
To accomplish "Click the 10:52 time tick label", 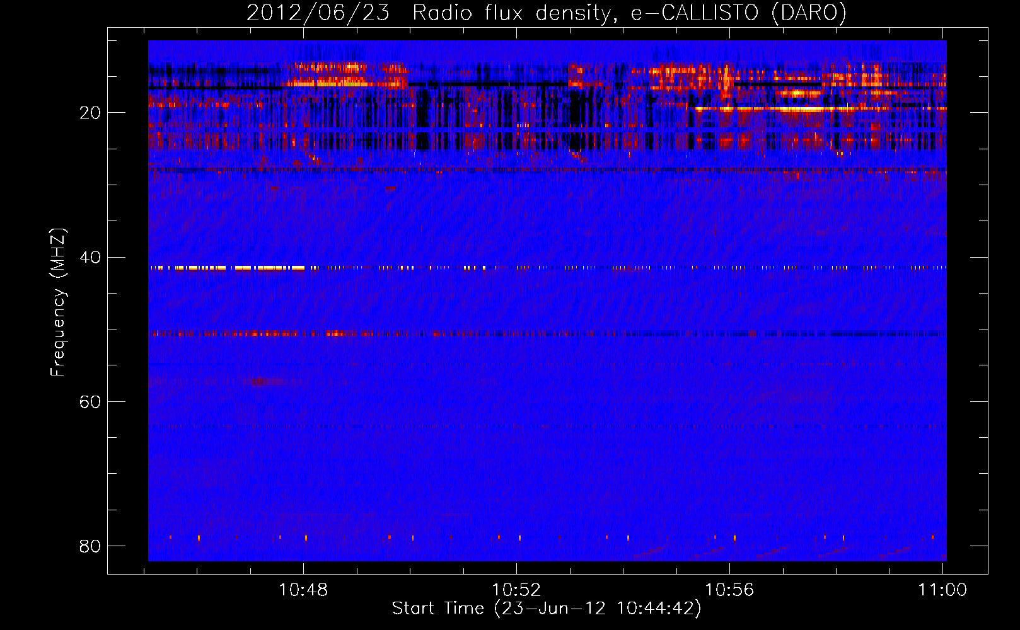I will coord(516,590).
